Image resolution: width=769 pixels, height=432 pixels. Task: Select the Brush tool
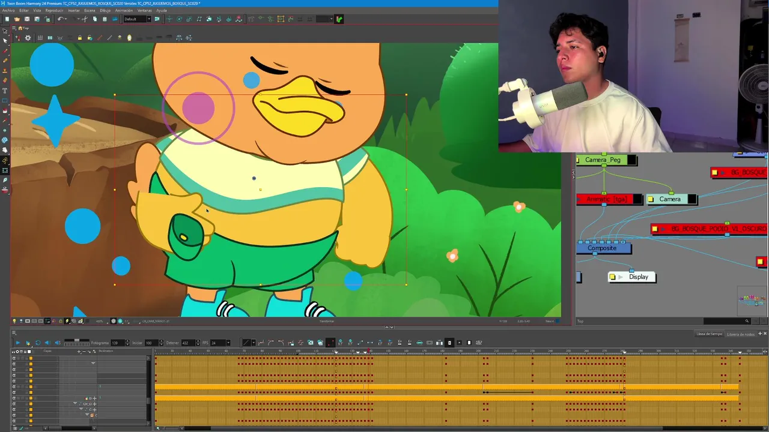[x=5, y=50]
